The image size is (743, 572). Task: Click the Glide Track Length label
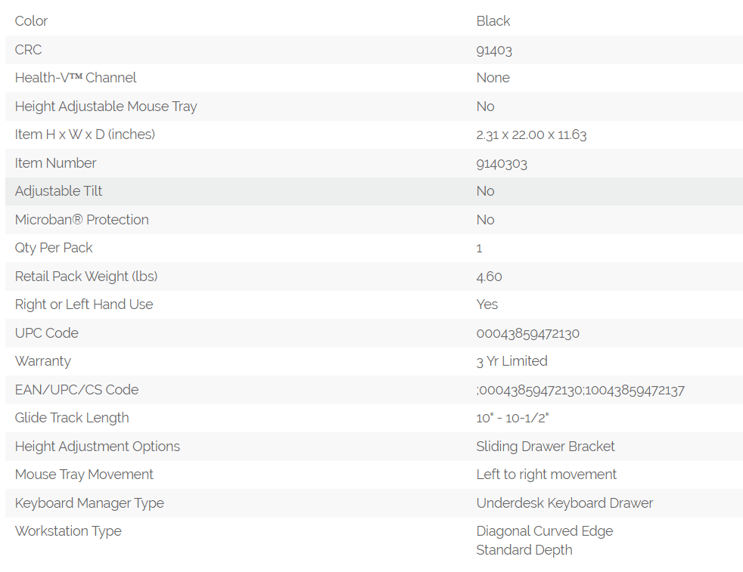[72, 418]
